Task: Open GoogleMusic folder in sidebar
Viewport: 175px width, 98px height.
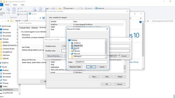Action: coord(7,52)
